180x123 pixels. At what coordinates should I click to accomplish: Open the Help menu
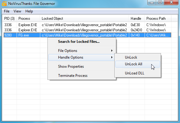click(x=29, y=11)
